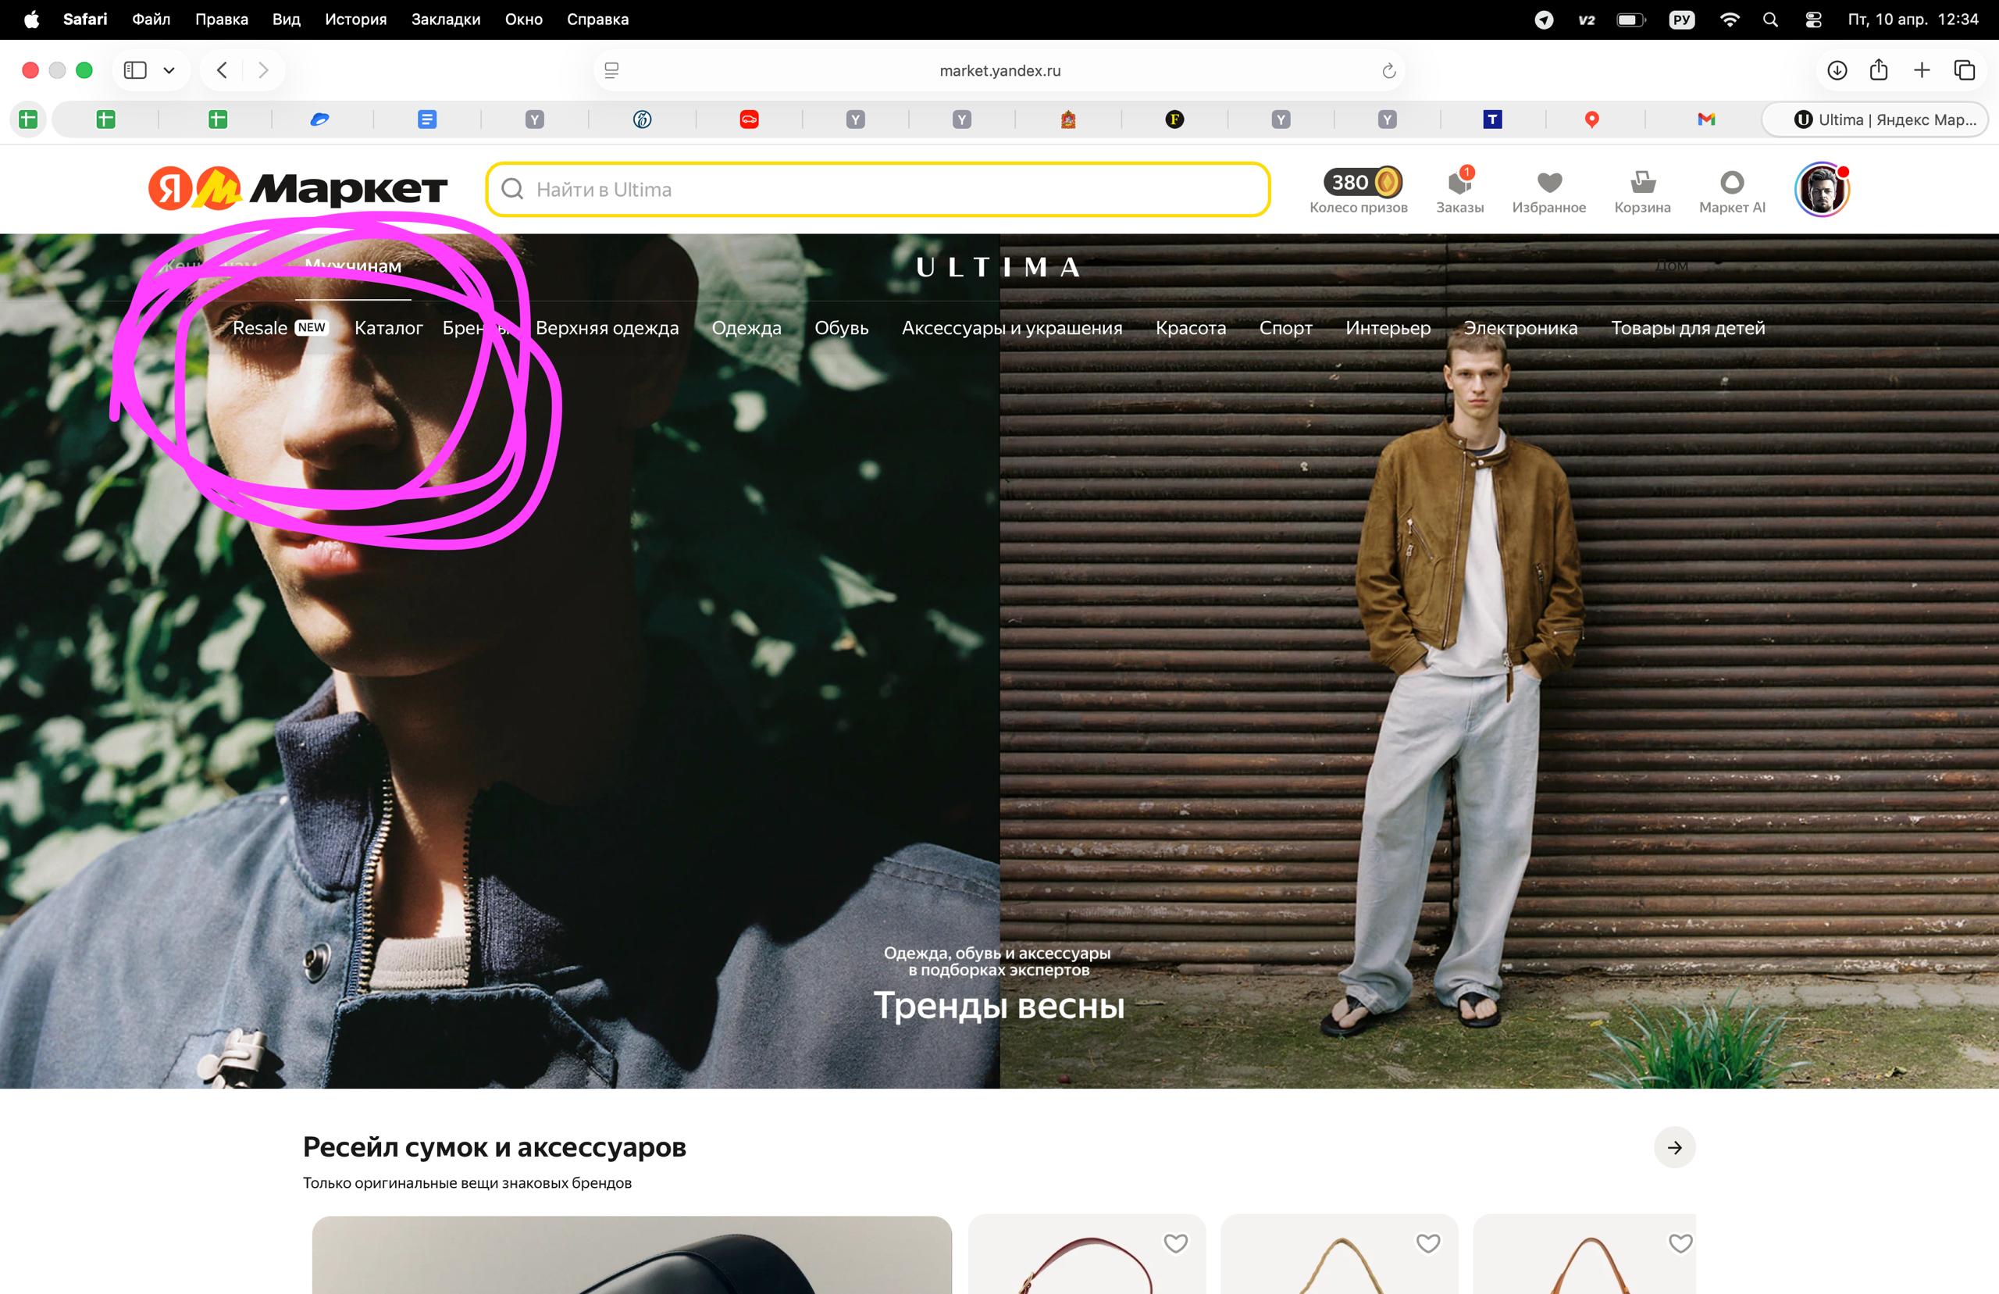Open Safari downloads icon

coord(1837,70)
